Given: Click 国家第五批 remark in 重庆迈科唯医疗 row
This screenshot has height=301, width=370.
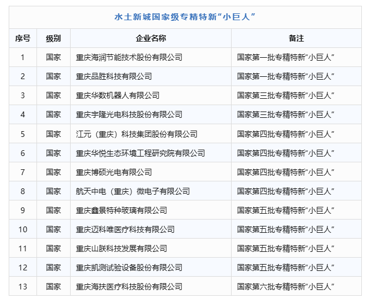Looking at the screenshot, I should (x=285, y=229).
